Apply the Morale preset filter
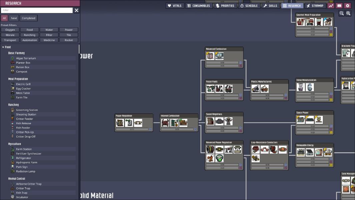This screenshot has height=200, width=355. pyautogui.click(x=10, y=35)
